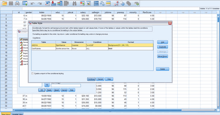Image resolution: width=220 pixels, height=115 pixels.
Task: Select the ALL condition cell
Action: point(97,49)
